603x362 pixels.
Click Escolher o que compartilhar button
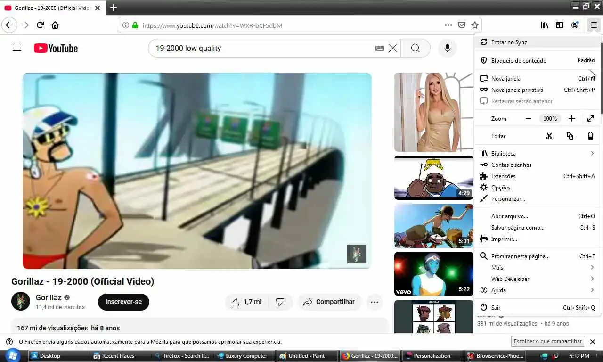[548, 341]
